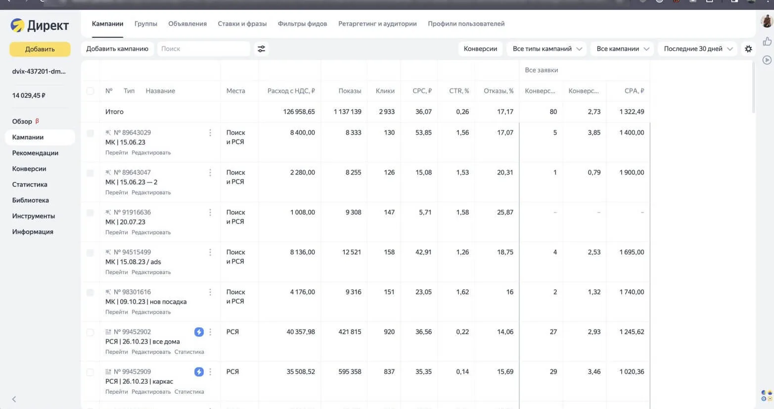This screenshot has height=409, width=774.
Task: Click the Конверсии button in the toolbar
Action: 480,49
